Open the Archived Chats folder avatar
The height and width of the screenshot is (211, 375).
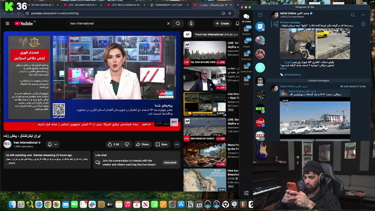[x=260, y=27]
